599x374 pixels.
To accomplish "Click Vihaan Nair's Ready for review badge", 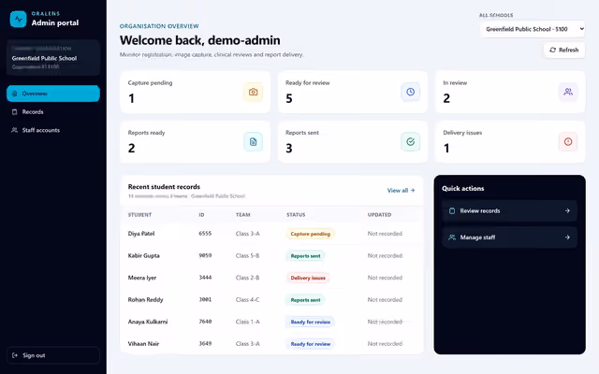I will [310, 344].
